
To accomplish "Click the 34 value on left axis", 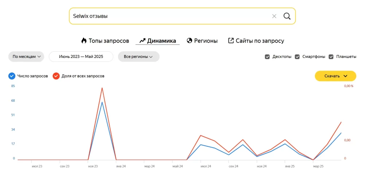I will click(x=13, y=129).
